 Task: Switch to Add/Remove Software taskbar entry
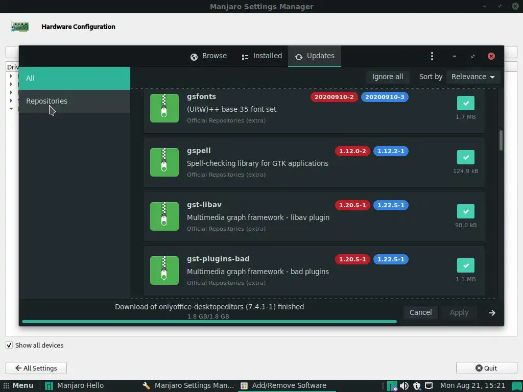283,386
